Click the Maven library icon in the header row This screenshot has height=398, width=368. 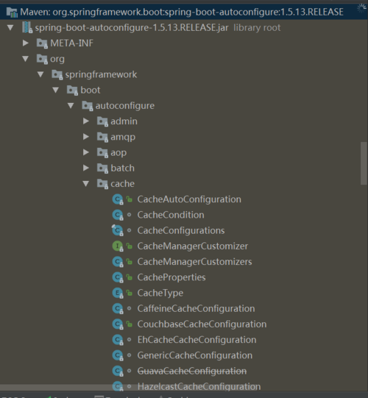coord(12,12)
